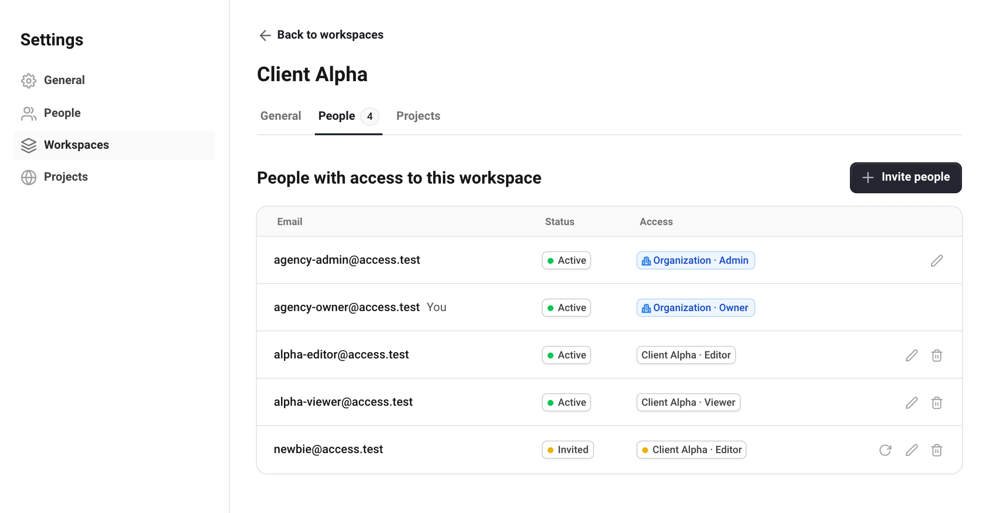
Task: Remove alpha-editor@access.test from workspace
Action: 936,355
